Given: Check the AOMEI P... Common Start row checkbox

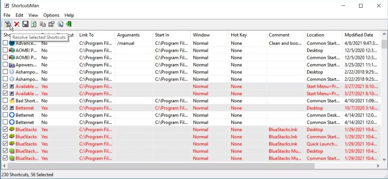Looking at the screenshot, I should [5, 58].
